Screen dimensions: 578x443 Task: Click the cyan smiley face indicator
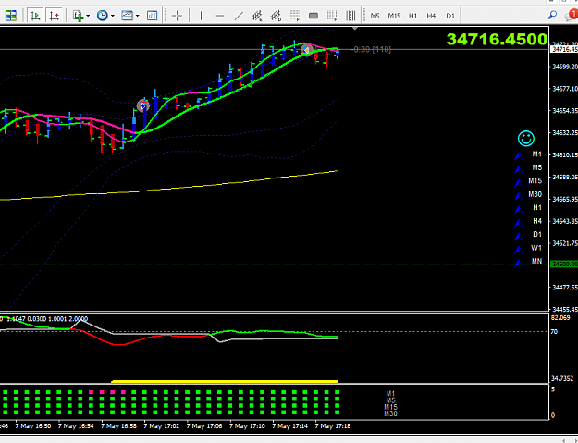[x=526, y=139]
